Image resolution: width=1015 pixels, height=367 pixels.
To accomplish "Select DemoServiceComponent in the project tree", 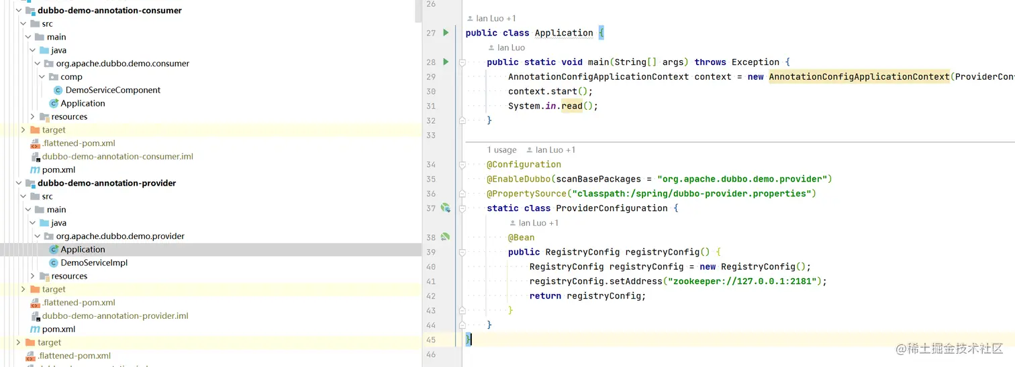I will [113, 90].
